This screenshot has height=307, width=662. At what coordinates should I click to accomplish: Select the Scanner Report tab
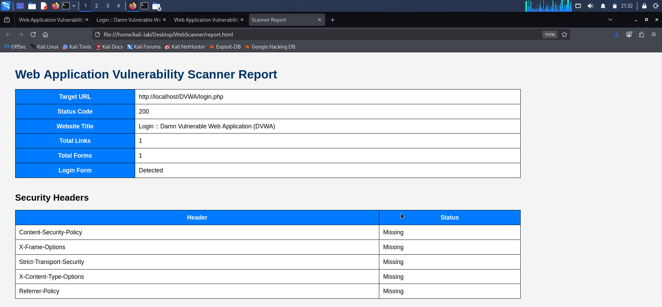coord(287,20)
